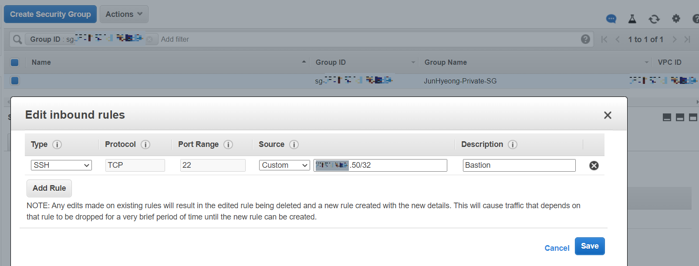Open the experiments flask icon
Image resolution: width=699 pixels, height=266 pixels.
[632, 19]
